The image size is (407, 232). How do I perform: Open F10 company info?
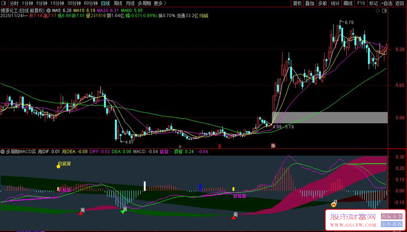(x=361, y=3)
